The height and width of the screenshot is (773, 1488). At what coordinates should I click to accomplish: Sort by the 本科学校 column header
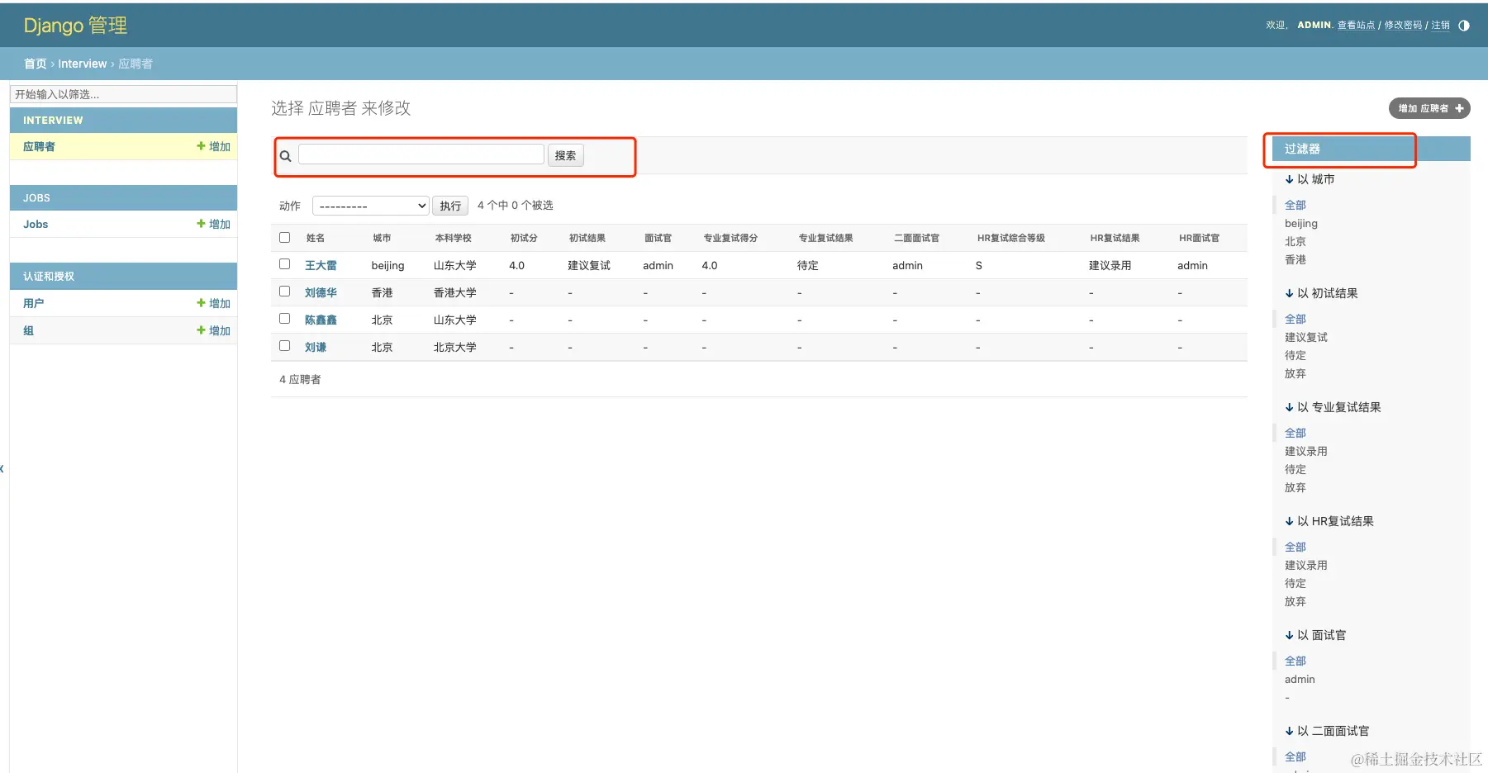click(453, 238)
